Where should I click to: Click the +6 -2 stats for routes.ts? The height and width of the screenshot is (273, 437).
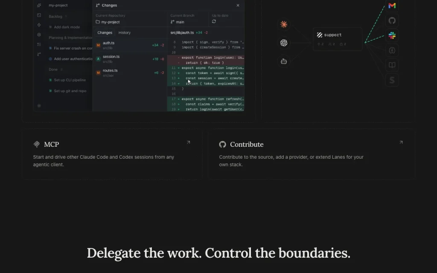[159, 73]
